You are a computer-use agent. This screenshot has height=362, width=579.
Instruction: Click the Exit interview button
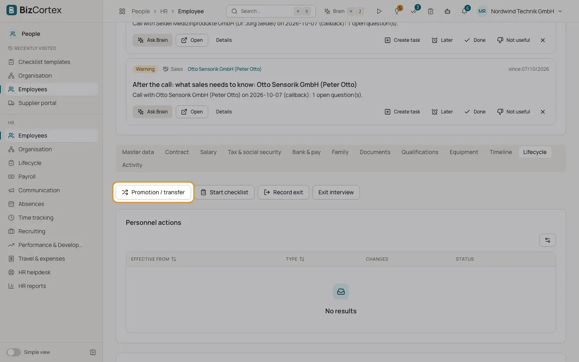[x=336, y=192]
